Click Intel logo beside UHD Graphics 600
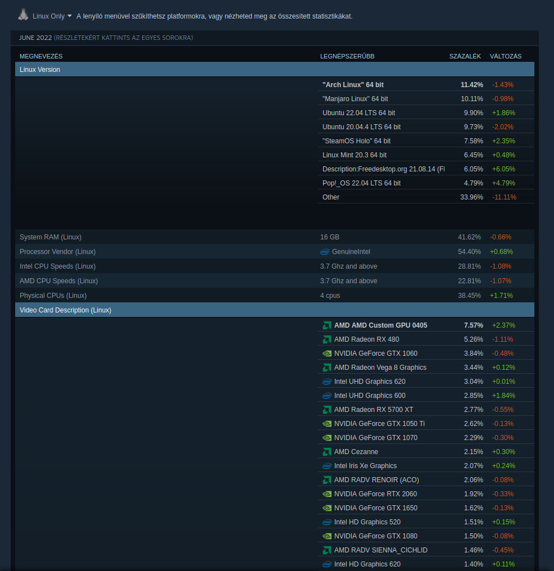 (327, 396)
